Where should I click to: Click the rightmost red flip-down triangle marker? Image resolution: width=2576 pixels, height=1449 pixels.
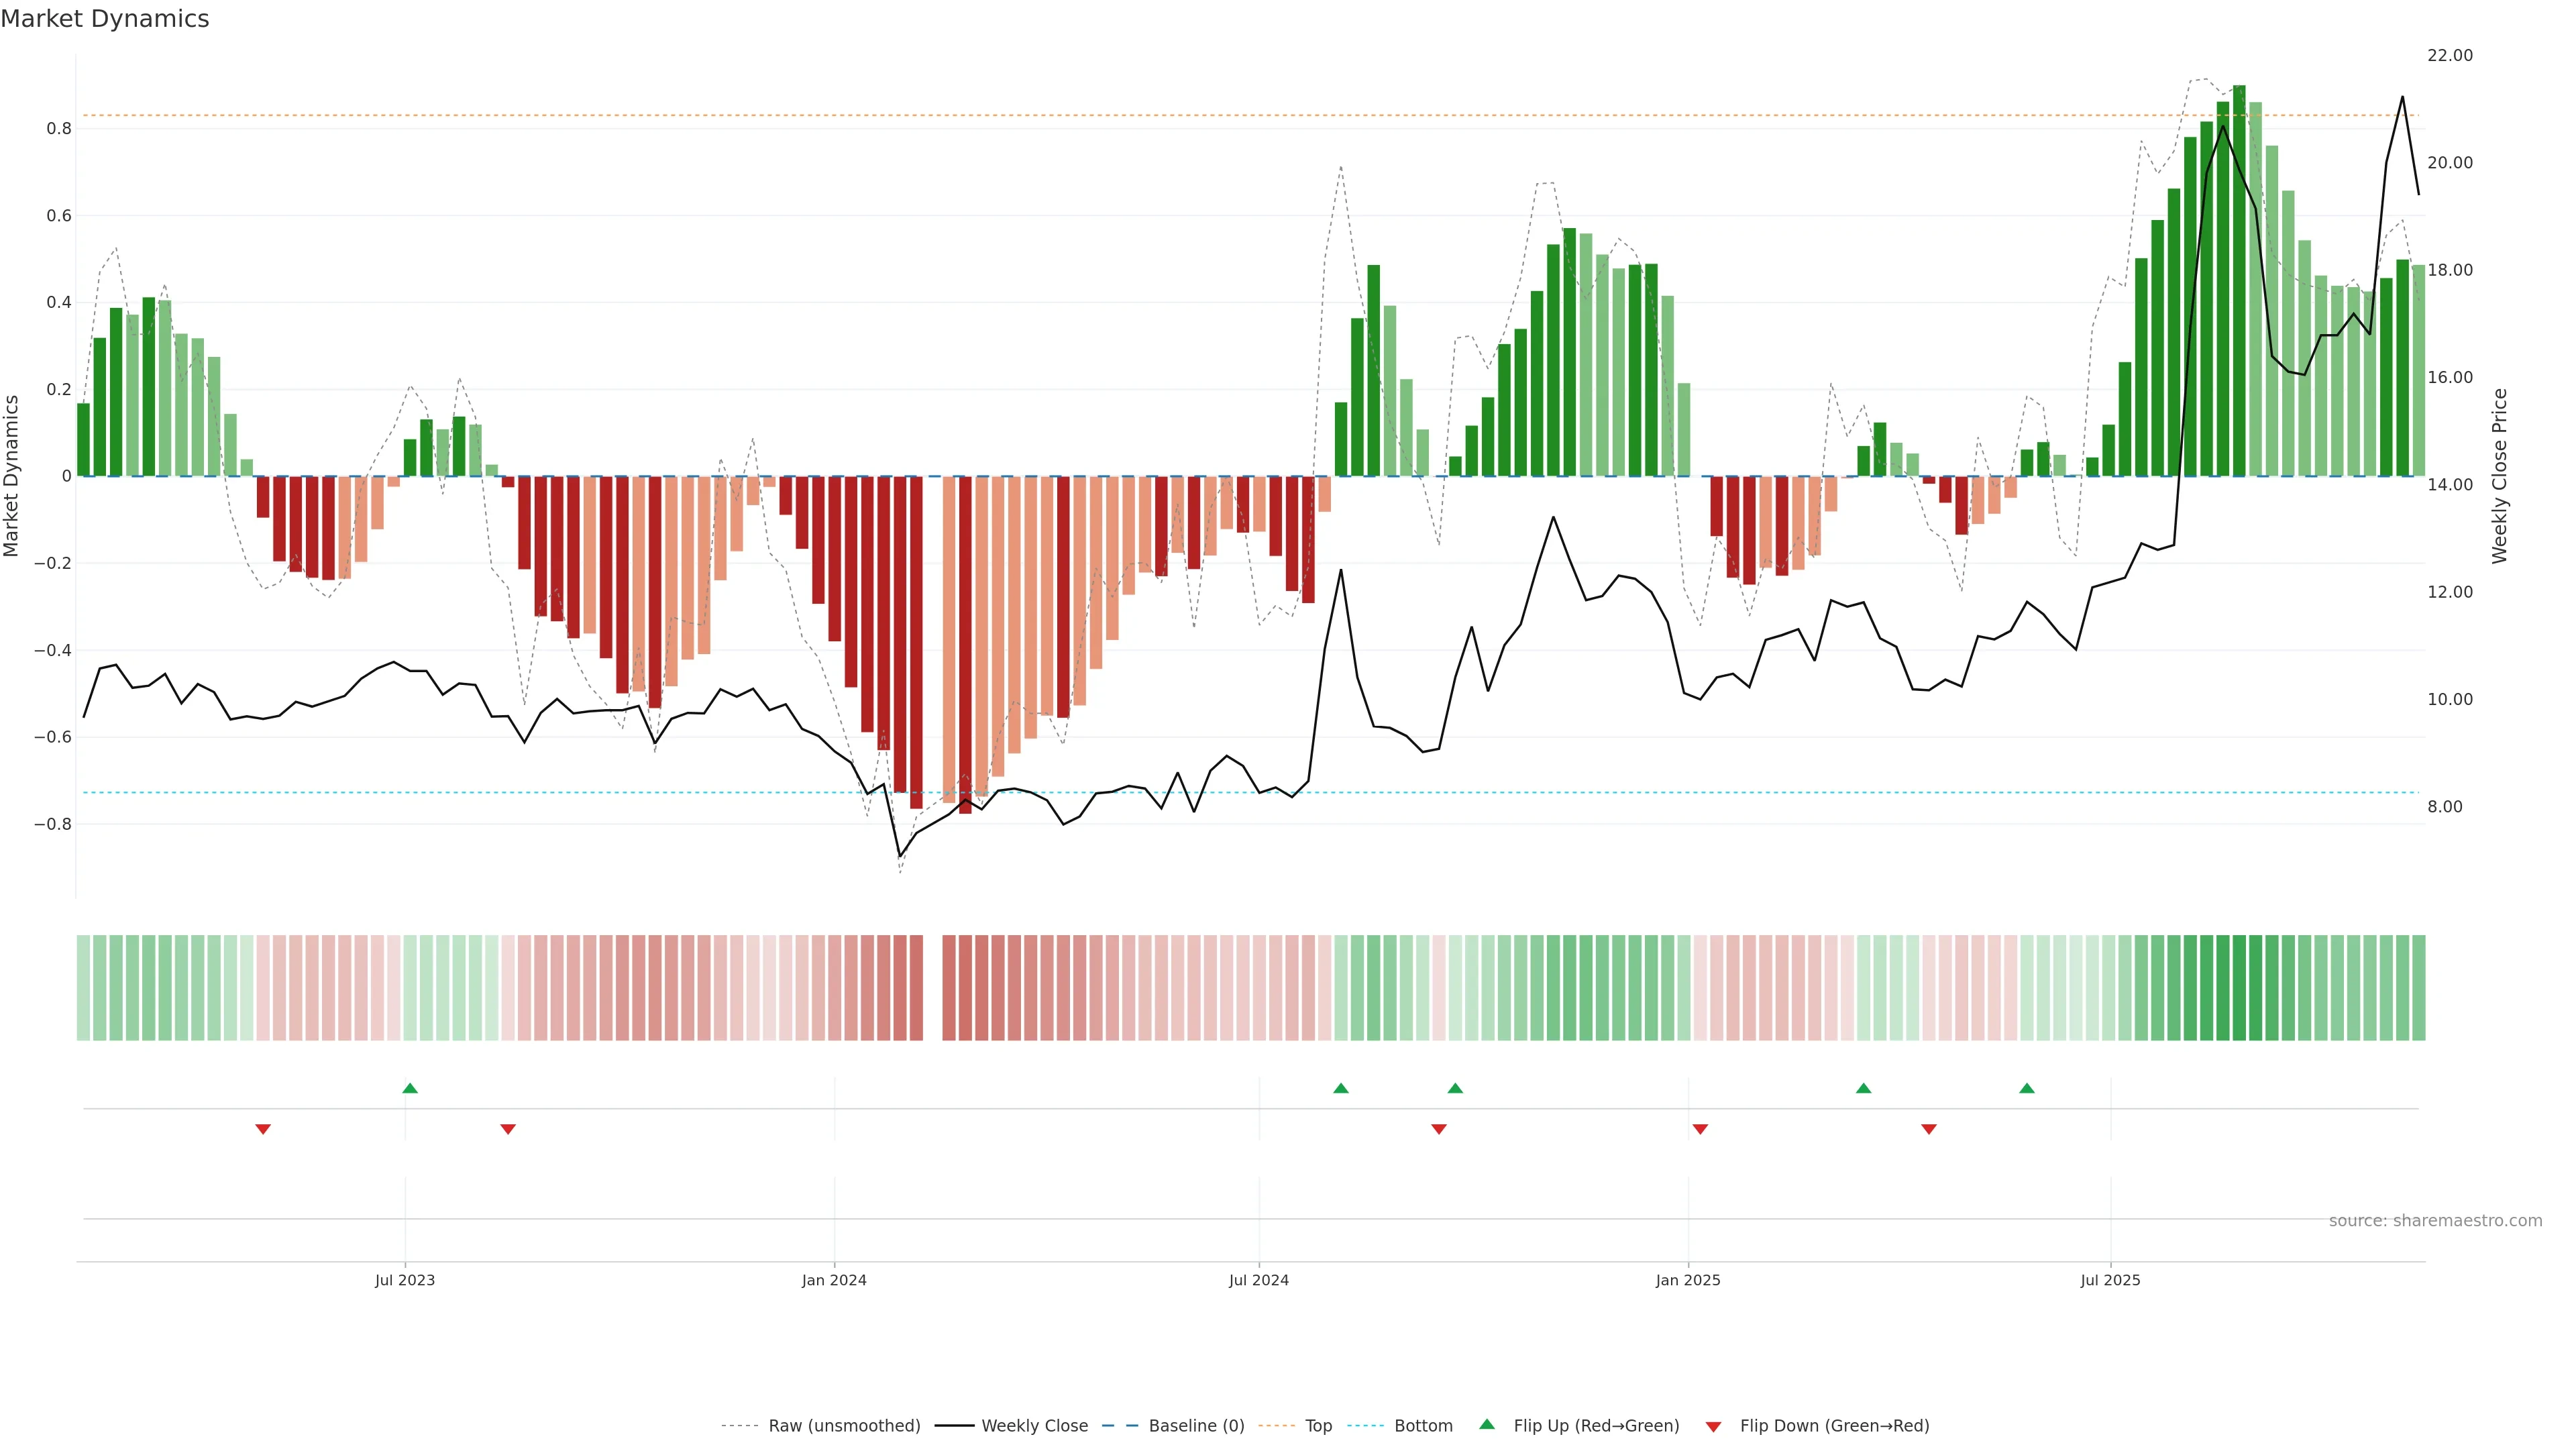click(1929, 1129)
